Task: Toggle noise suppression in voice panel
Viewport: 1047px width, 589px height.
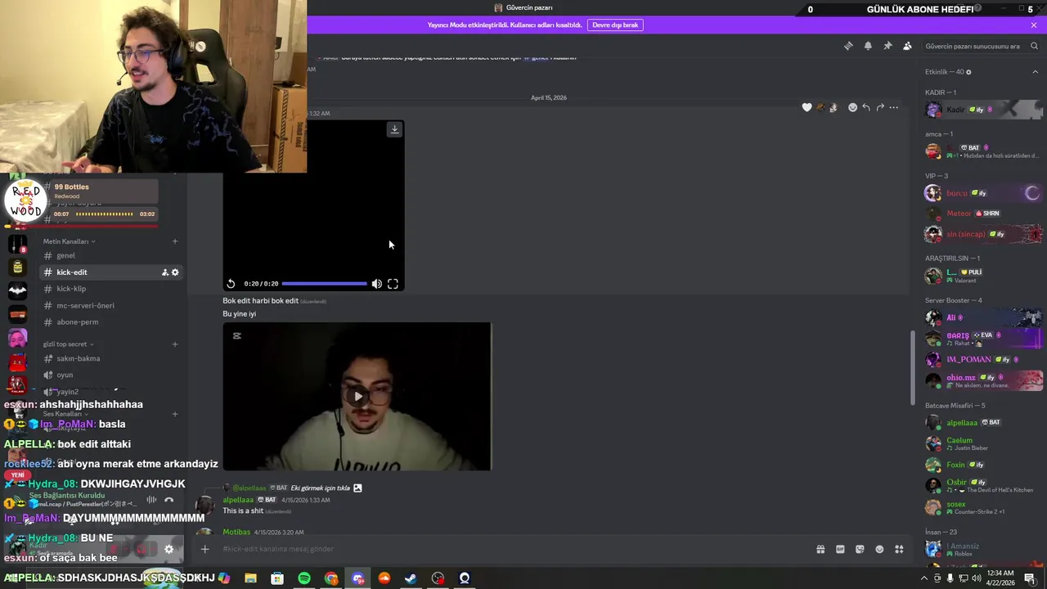Action: pos(151,500)
